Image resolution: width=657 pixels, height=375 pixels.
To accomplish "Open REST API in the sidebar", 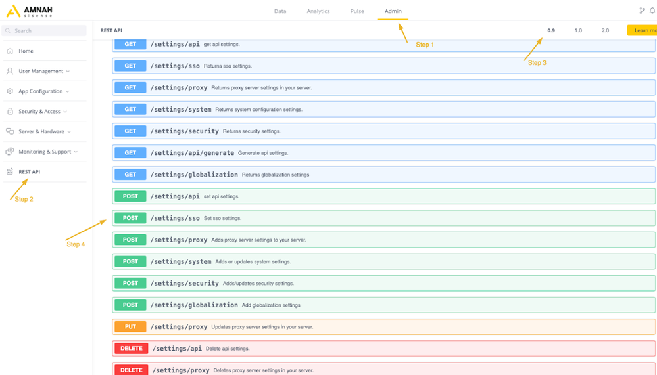I will 29,172.
